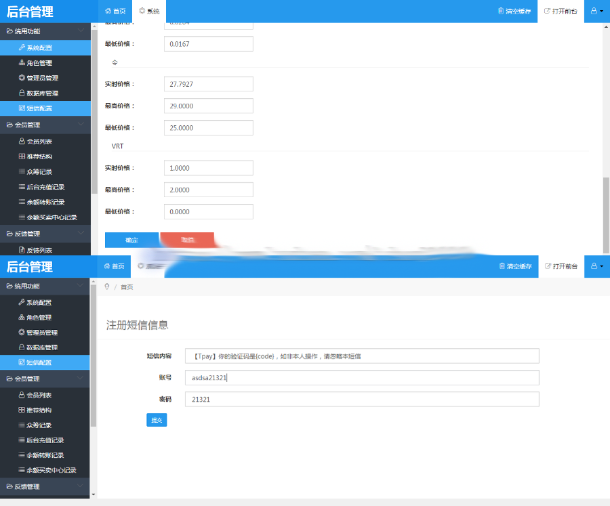Open 角色管理 in the 注册短信信息 page sidebar

tap(45, 318)
